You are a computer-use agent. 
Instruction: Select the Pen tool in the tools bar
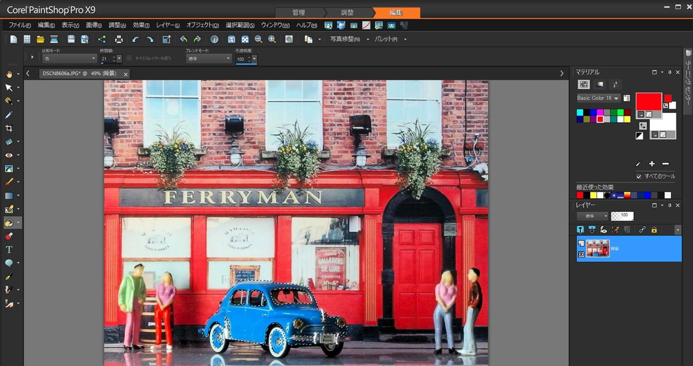tap(9, 277)
